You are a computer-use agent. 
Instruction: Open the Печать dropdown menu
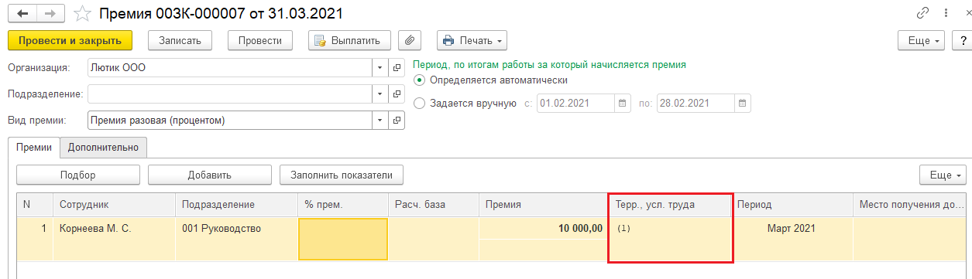pos(472,40)
